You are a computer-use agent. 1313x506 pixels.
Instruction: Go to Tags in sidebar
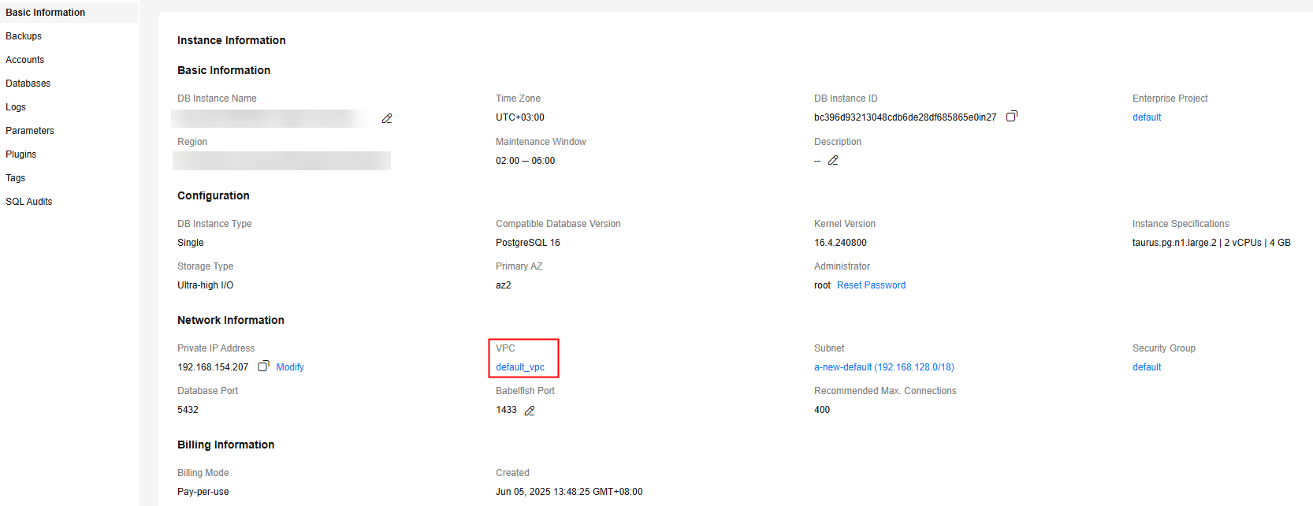16,178
